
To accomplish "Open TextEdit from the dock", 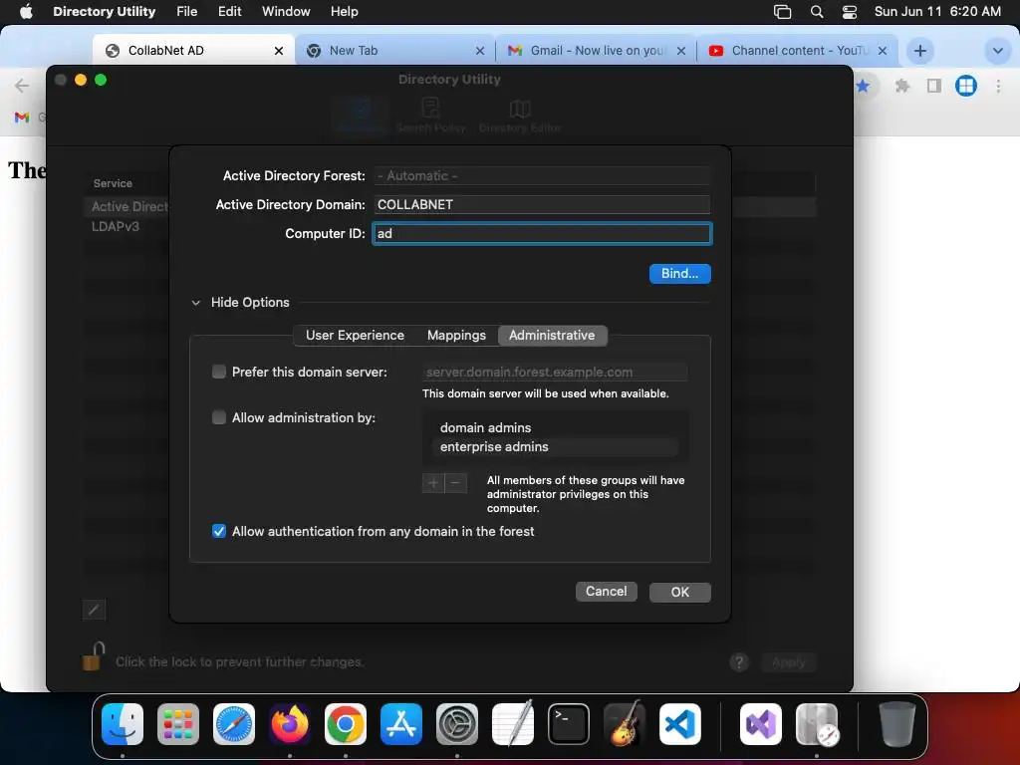I will point(513,724).
